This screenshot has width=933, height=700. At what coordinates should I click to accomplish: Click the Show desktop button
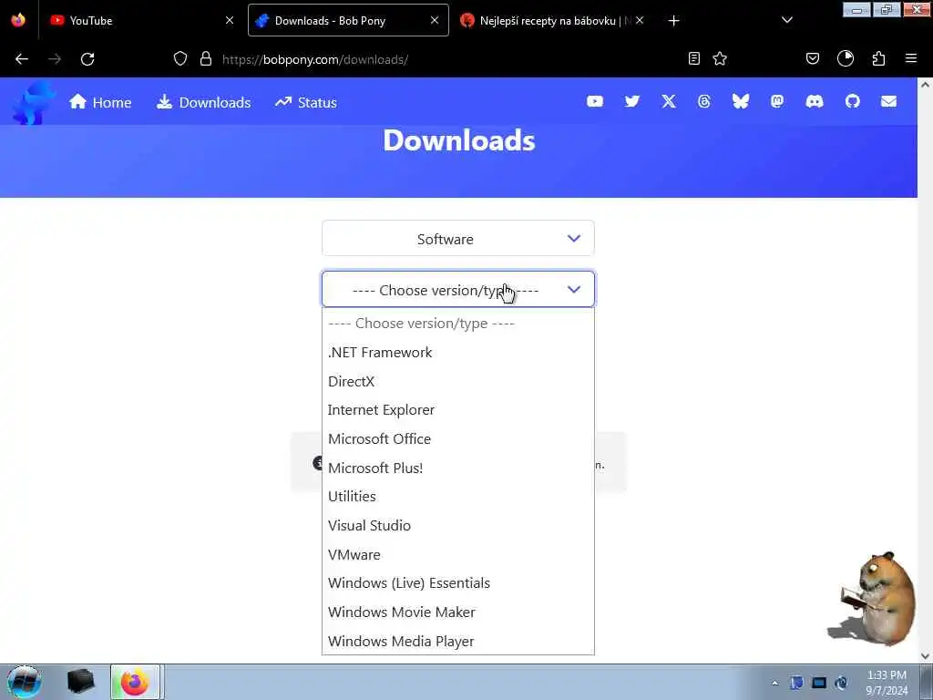tap(927, 682)
